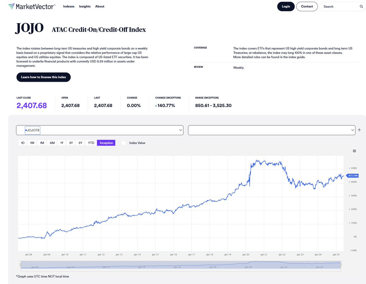This screenshot has height=284, width=366.
Task: Click Learn how to license this index
Action: click(44, 77)
